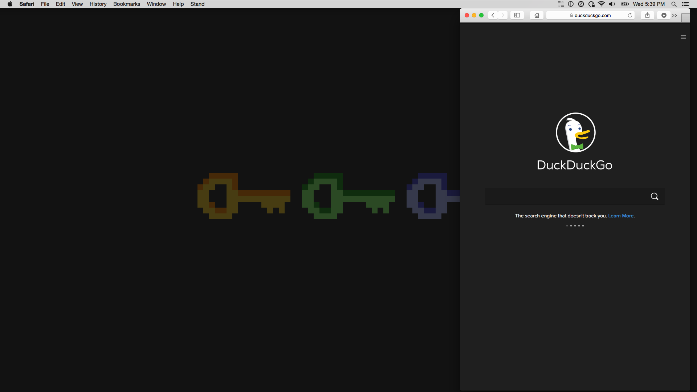Screen dimensions: 697x392
Task: Go forward with Safari's forward arrow
Action: (x=503, y=15)
